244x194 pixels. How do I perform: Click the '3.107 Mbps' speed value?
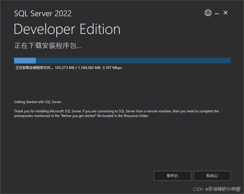112,68
